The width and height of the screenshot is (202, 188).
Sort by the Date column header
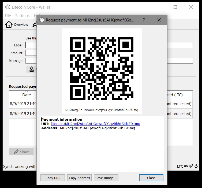click(27, 95)
